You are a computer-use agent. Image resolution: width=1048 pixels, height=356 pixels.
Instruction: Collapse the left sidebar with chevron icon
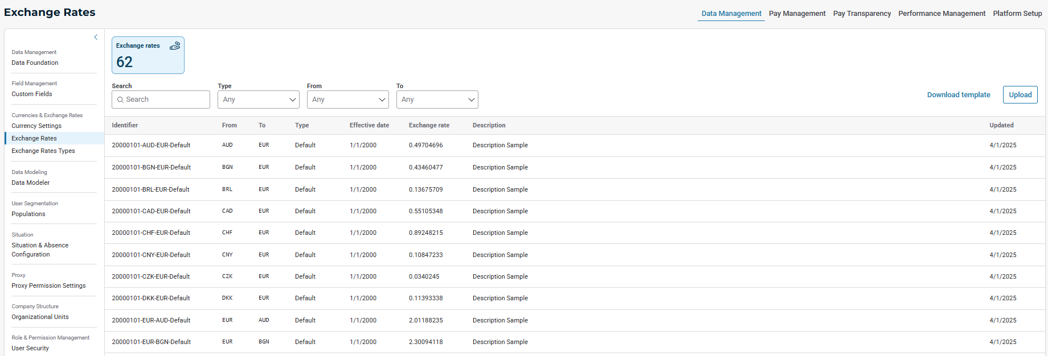(x=96, y=37)
